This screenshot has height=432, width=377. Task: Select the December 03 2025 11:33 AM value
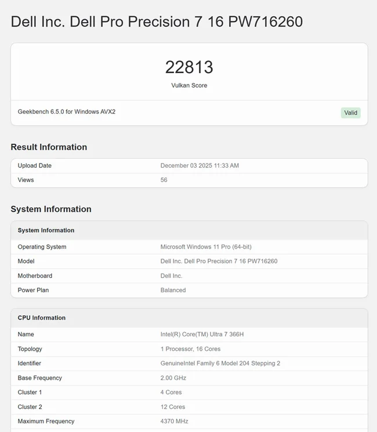pyautogui.click(x=200, y=166)
